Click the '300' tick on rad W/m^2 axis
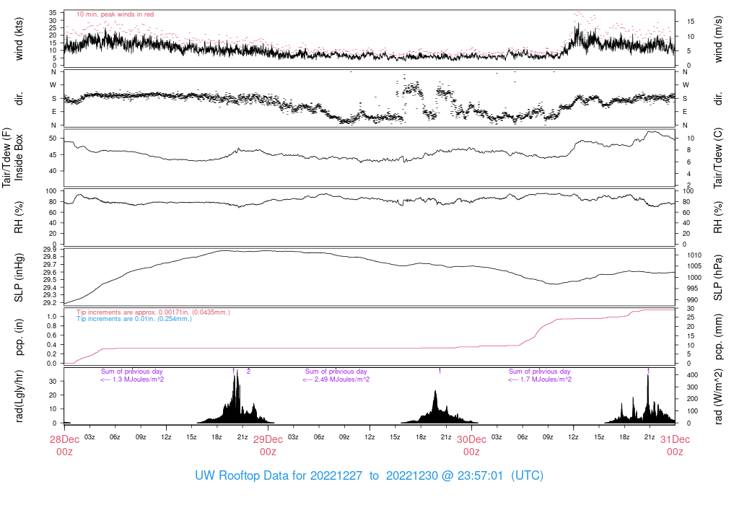Image resolution: width=739 pixels, height=505 pixels. (x=692, y=387)
